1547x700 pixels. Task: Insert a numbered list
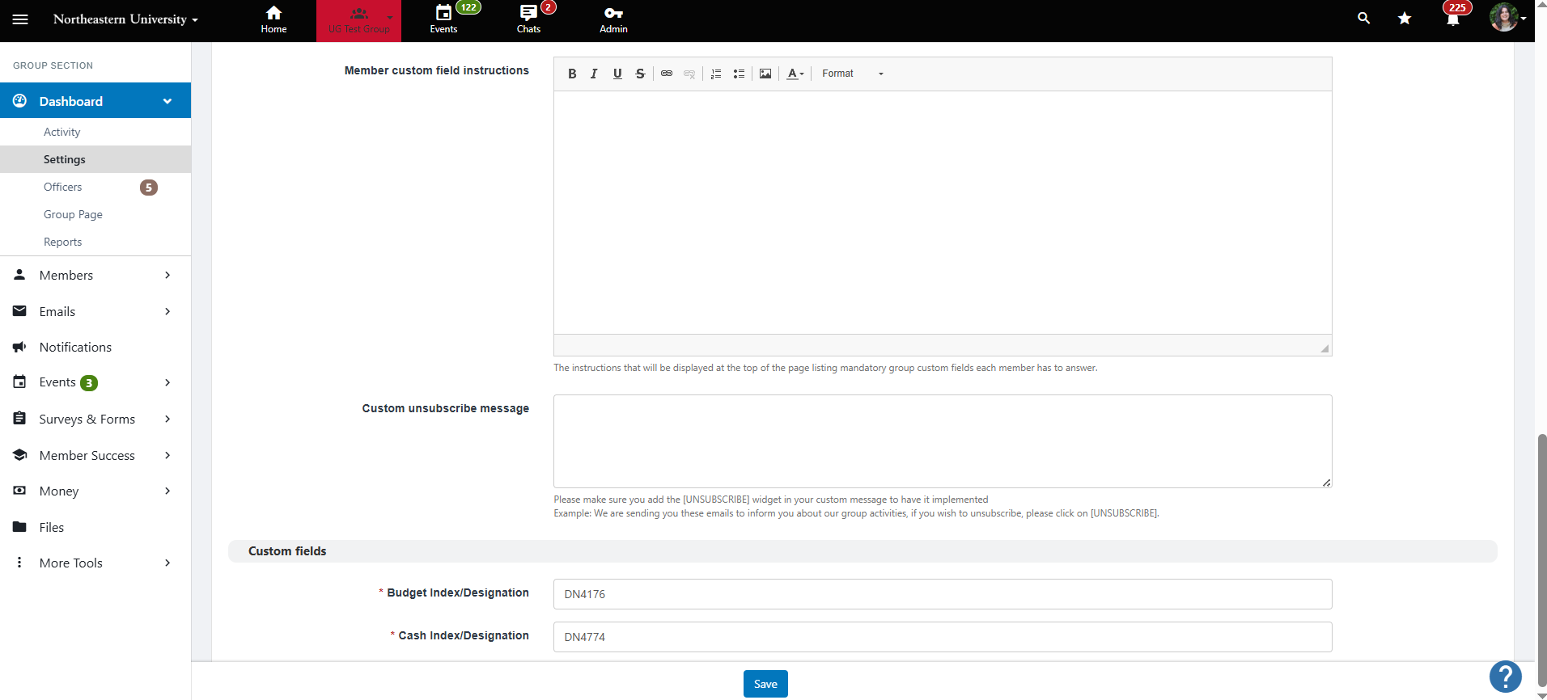click(x=716, y=74)
